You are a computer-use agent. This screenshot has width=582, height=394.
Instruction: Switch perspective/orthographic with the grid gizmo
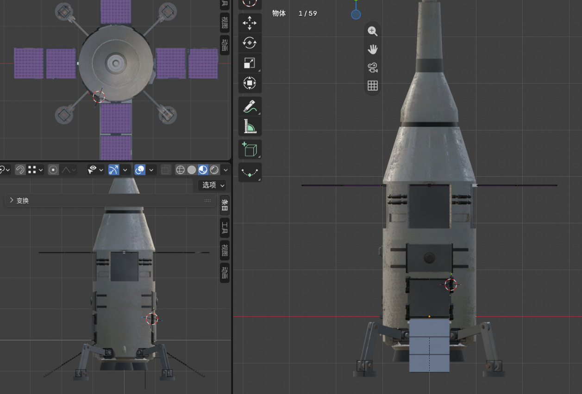[x=373, y=86]
